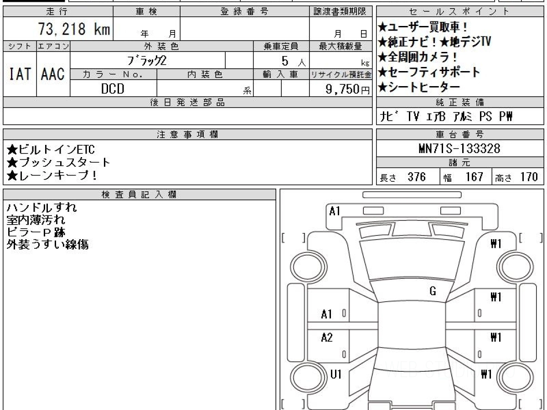The width and height of the screenshot is (547, 410).
Task: Select the 検査員記入欄 header
Action: click(139, 195)
